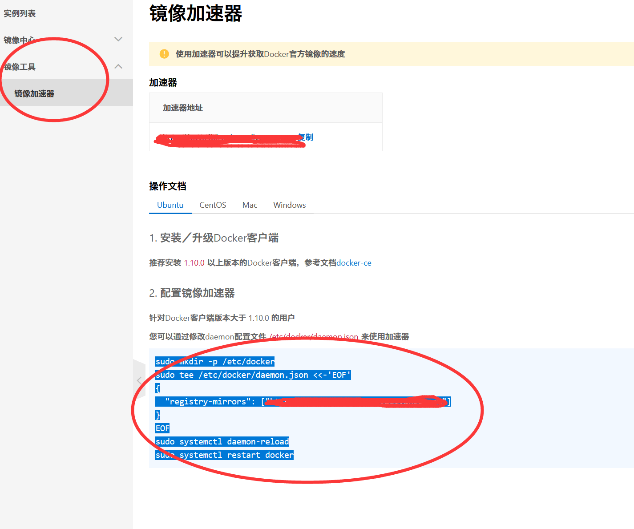
Task: Click the /etc/docker/daemon.json path text
Action: [x=314, y=336]
